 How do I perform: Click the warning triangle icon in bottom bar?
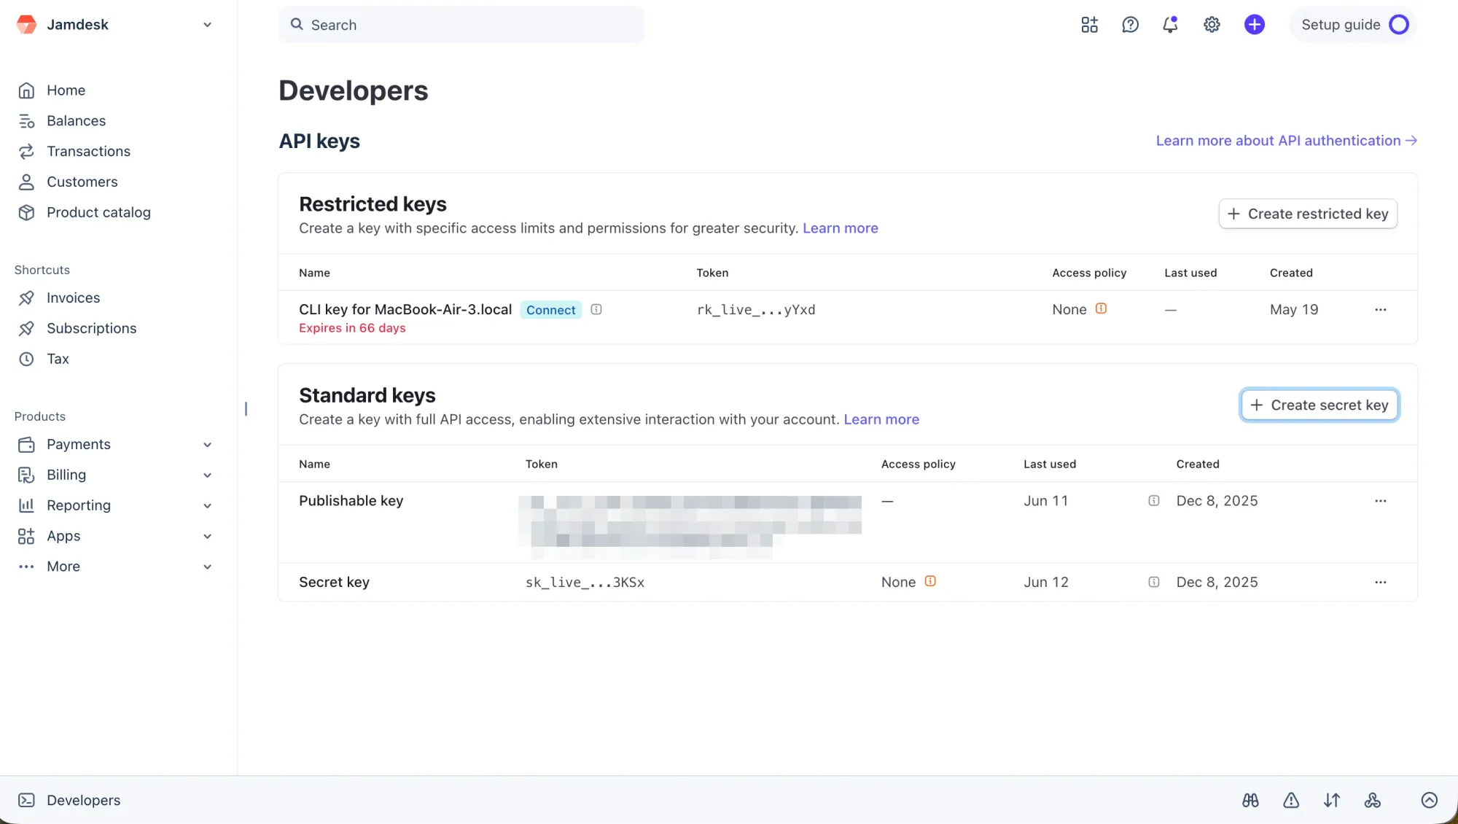click(1291, 801)
